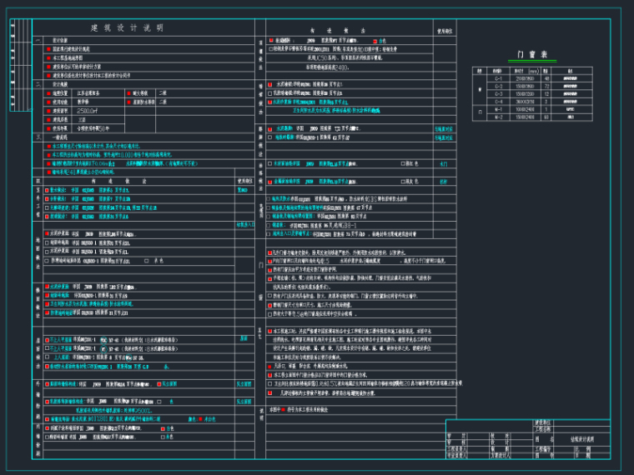Click the 建筑设计说明 heading at top
This screenshot has height=475, width=634.
coord(127,27)
